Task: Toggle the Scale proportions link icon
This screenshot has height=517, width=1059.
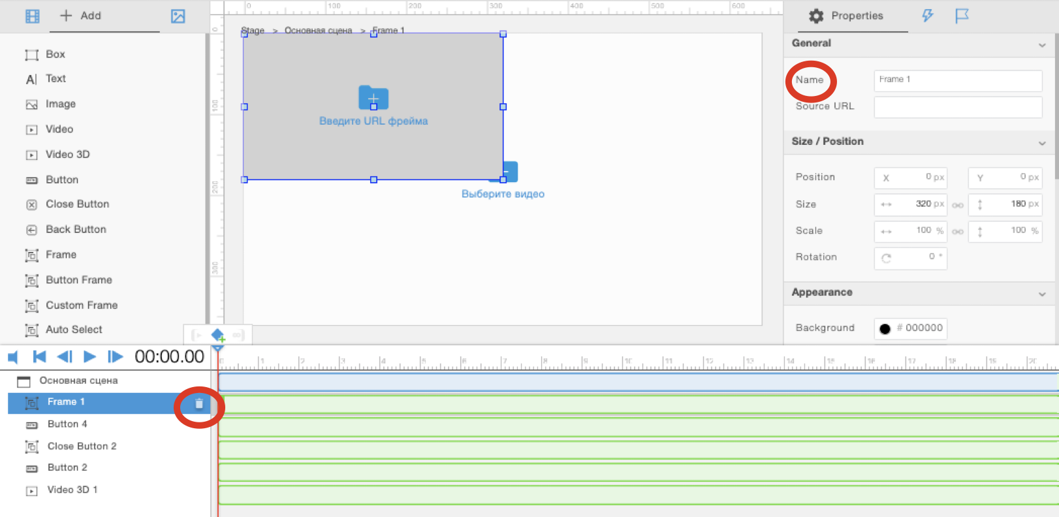Action: [x=958, y=232]
